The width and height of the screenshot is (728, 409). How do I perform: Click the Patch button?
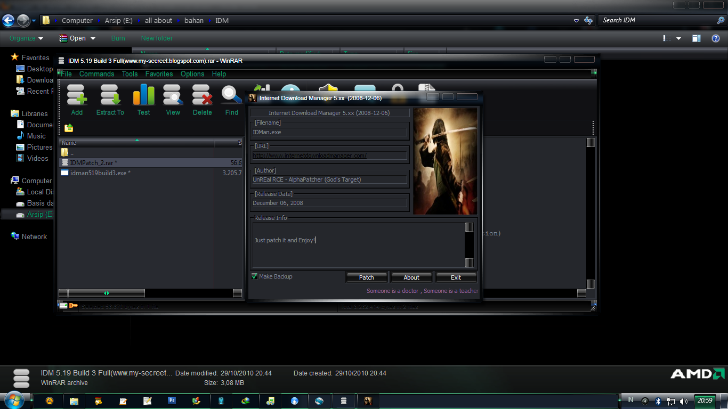pos(366,277)
